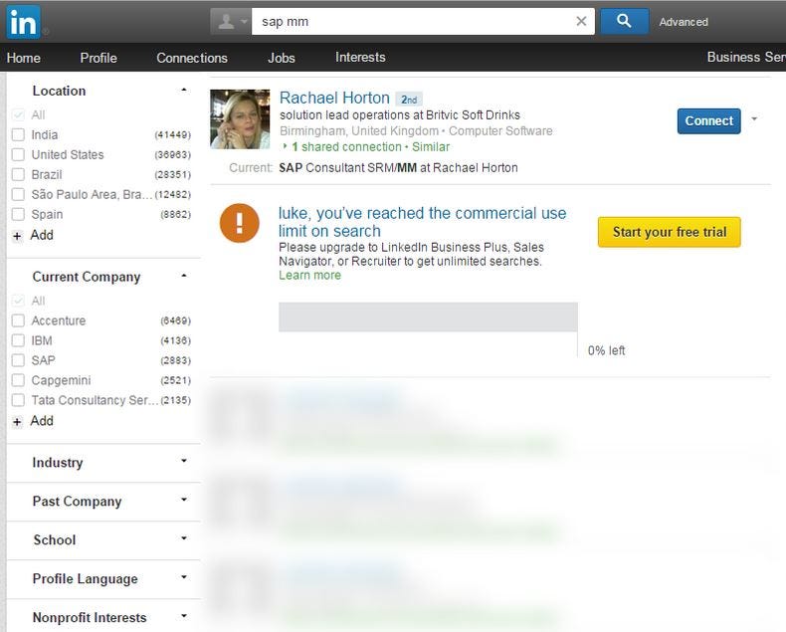786x632 pixels.
Task: Check the IBM company filter
Action: tap(18, 340)
